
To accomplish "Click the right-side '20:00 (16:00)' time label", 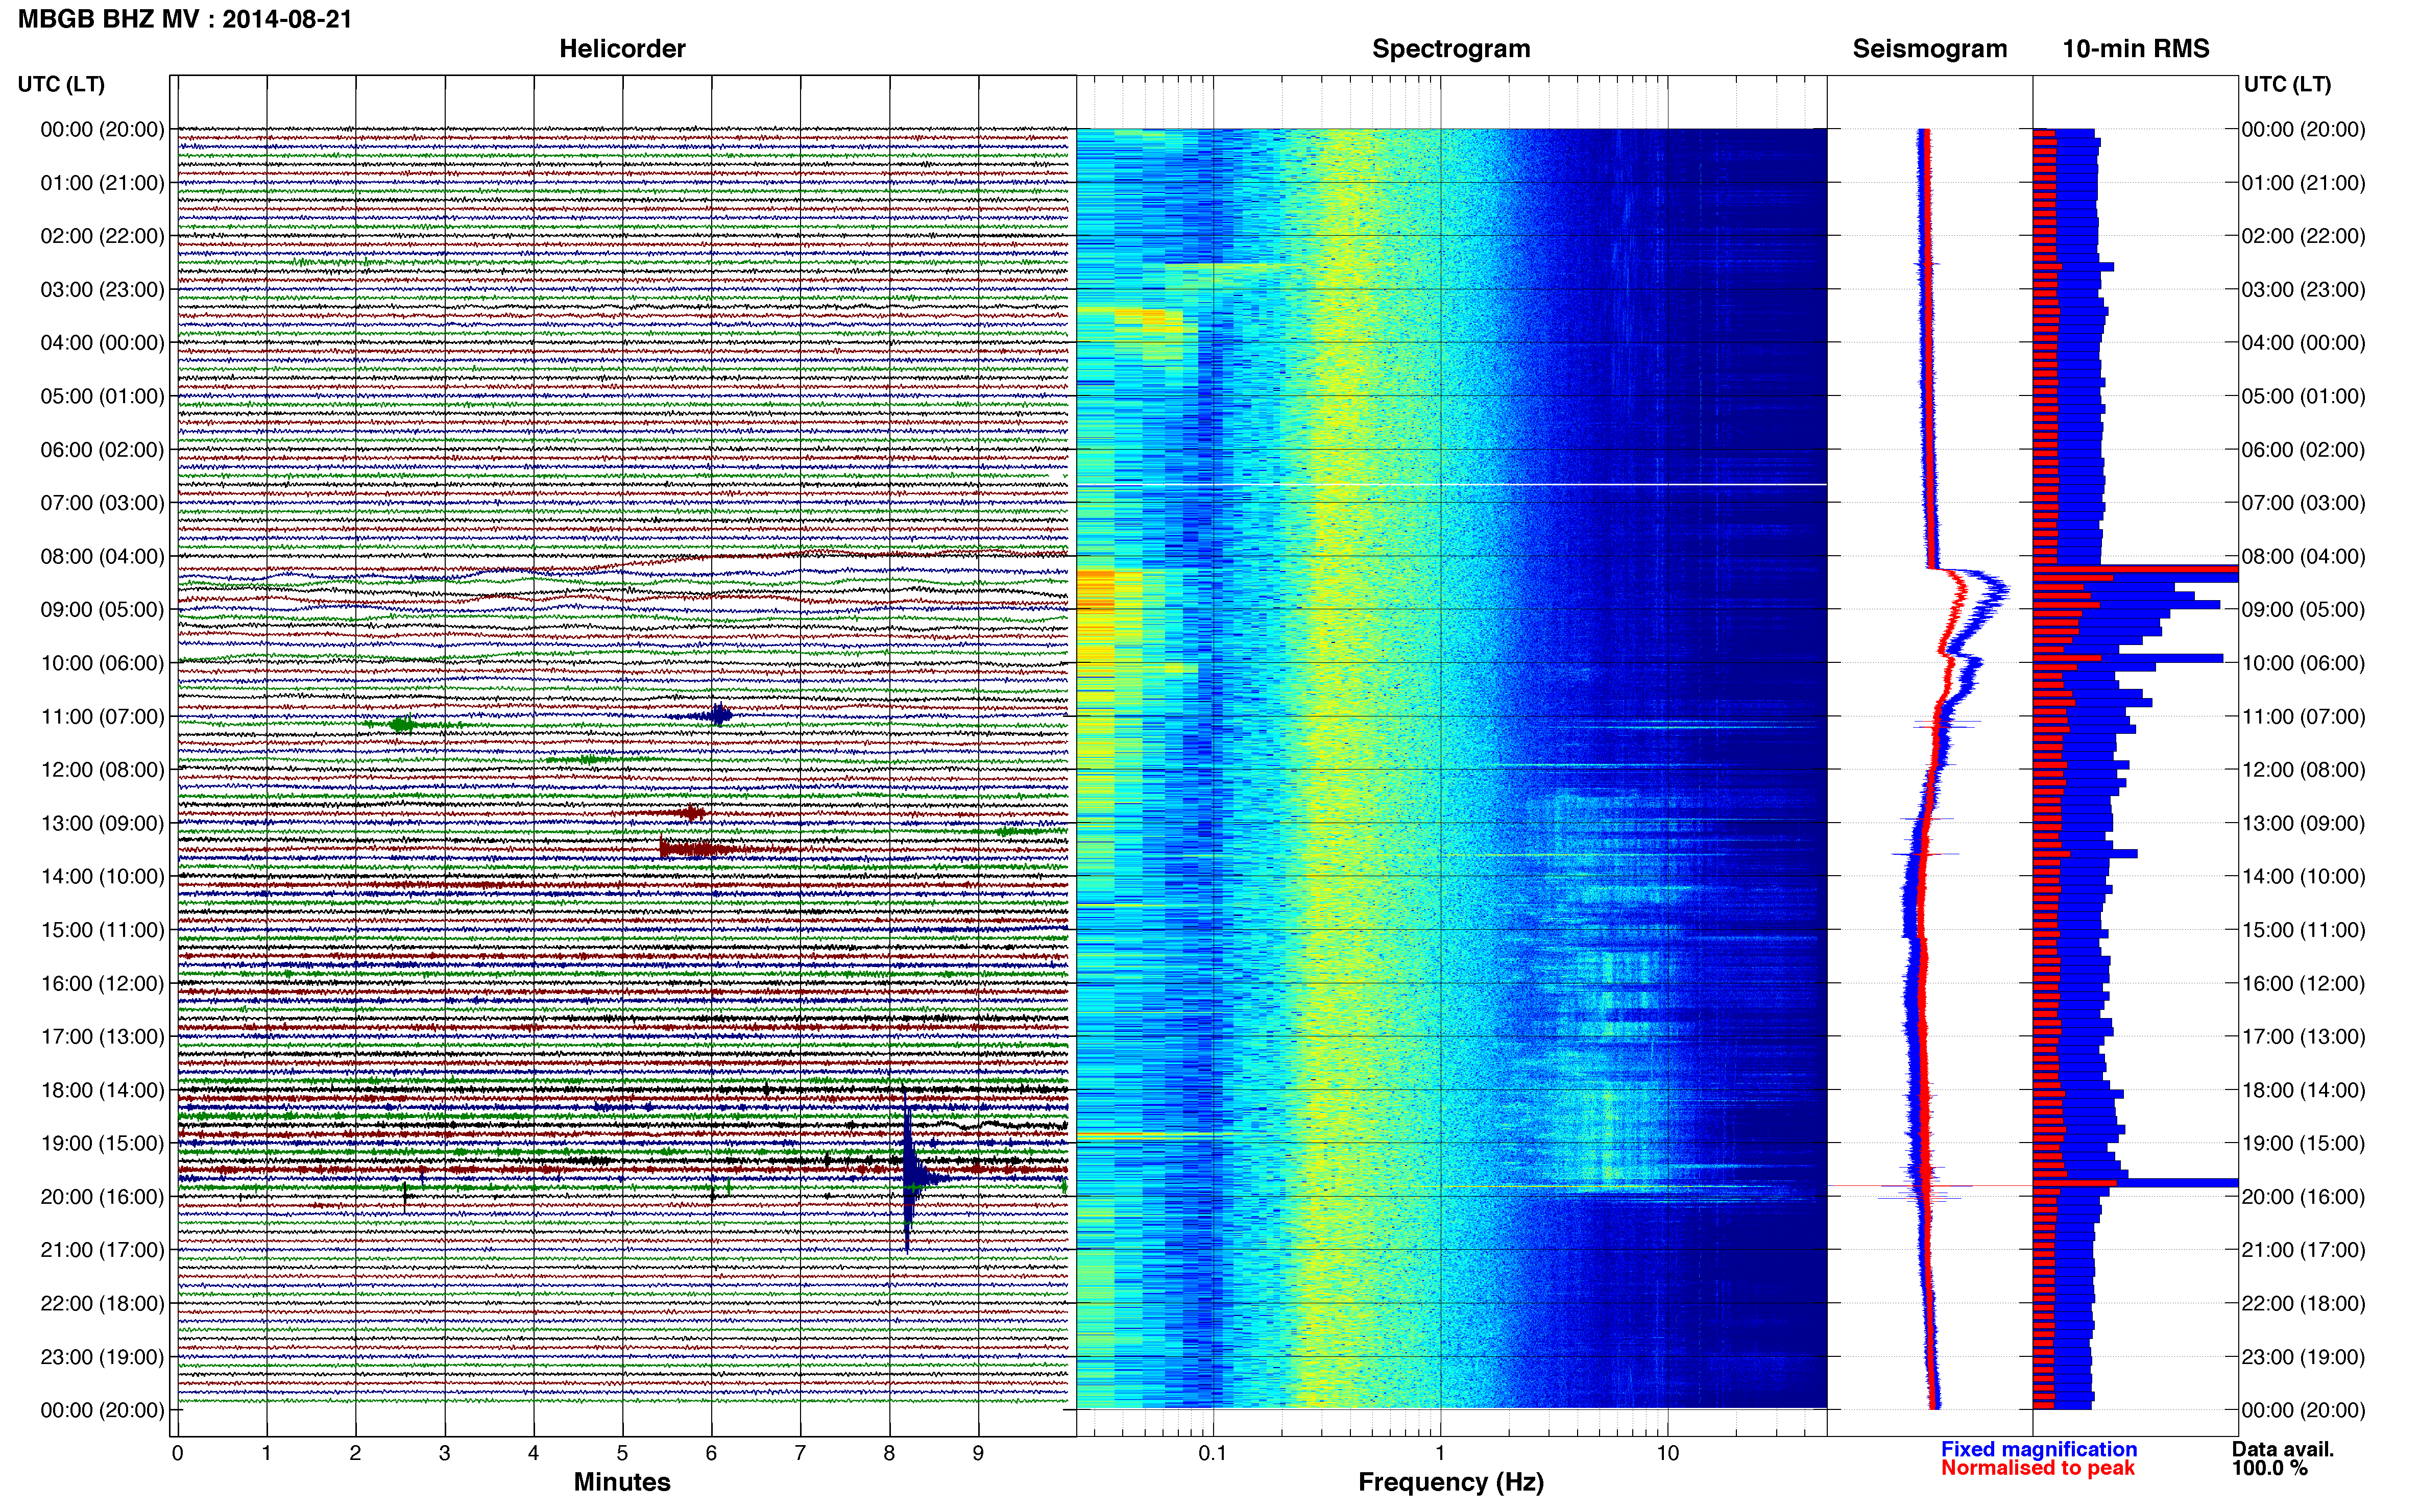I will pos(2303,1197).
